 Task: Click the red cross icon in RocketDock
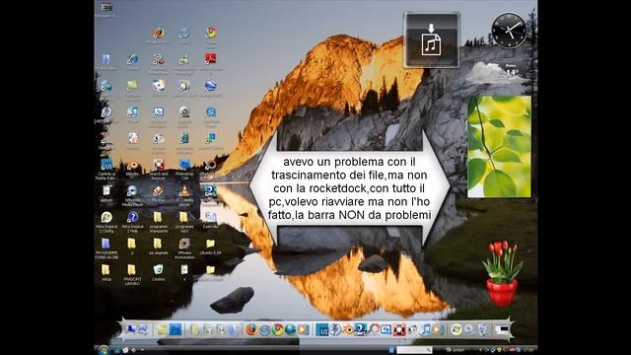[399, 330]
